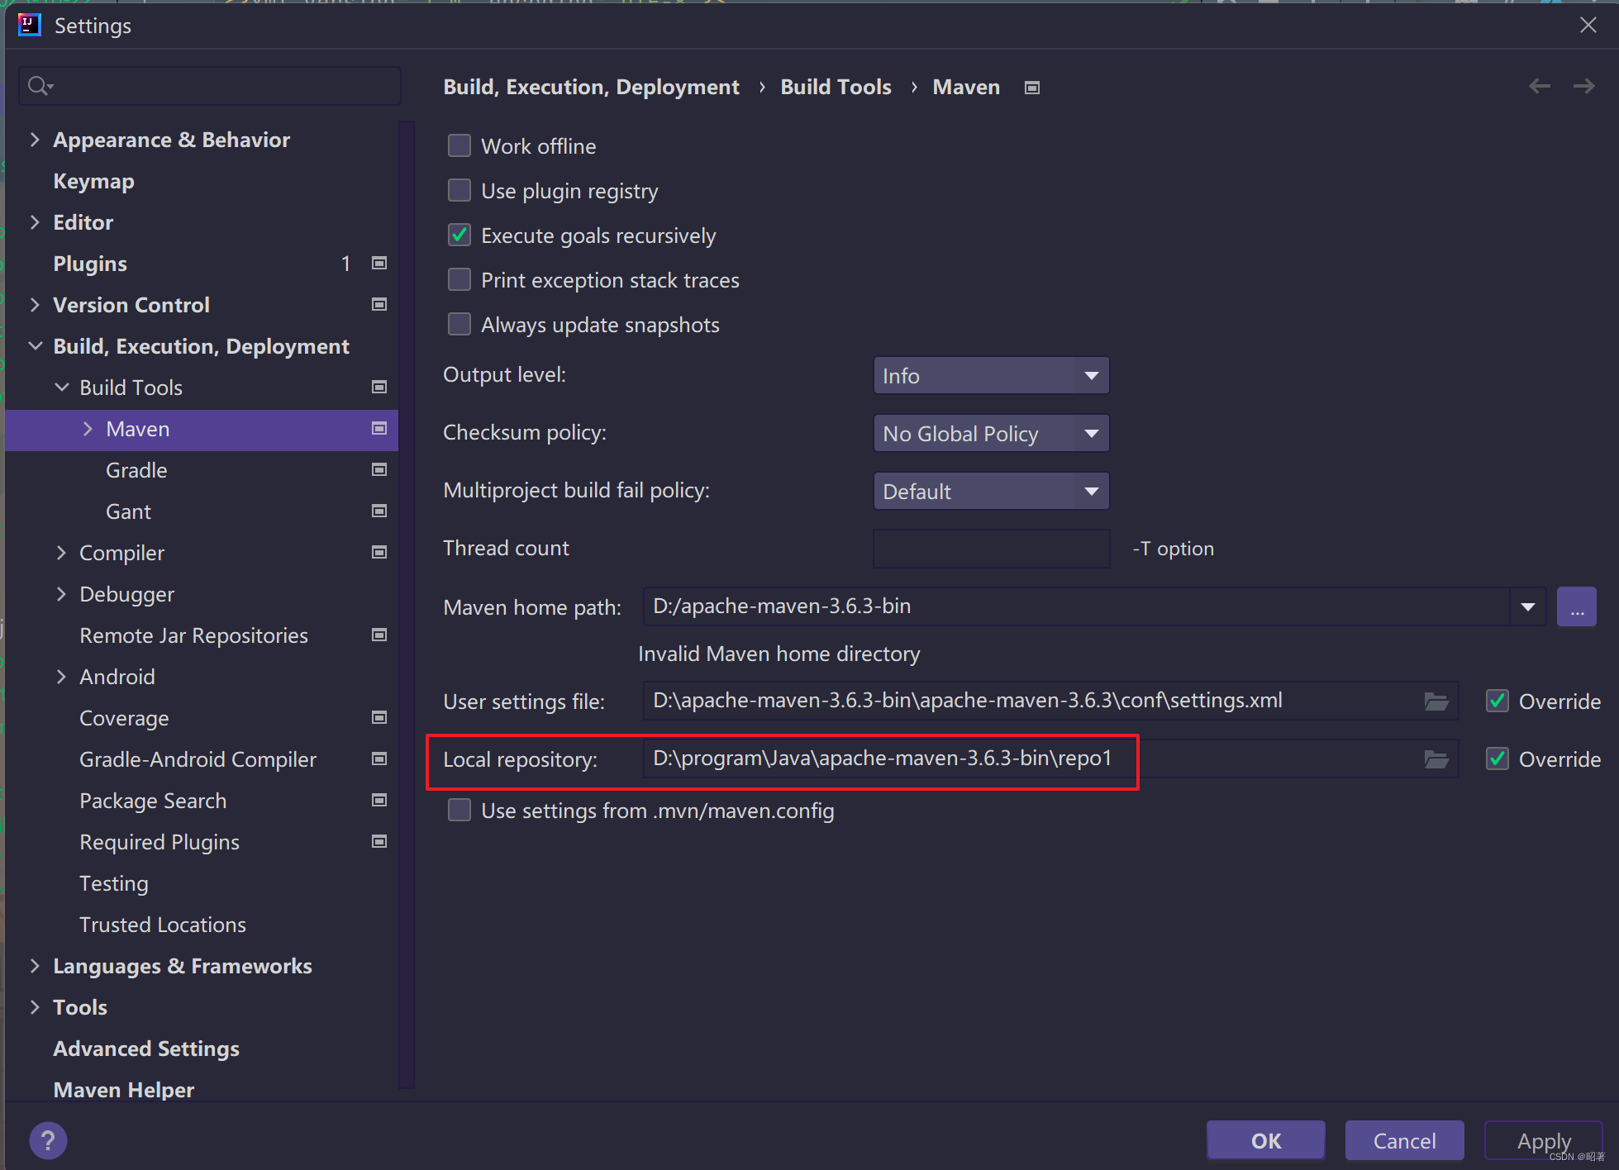This screenshot has width=1619, height=1170.
Task: Close the Settings dialog
Action: (1588, 26)
